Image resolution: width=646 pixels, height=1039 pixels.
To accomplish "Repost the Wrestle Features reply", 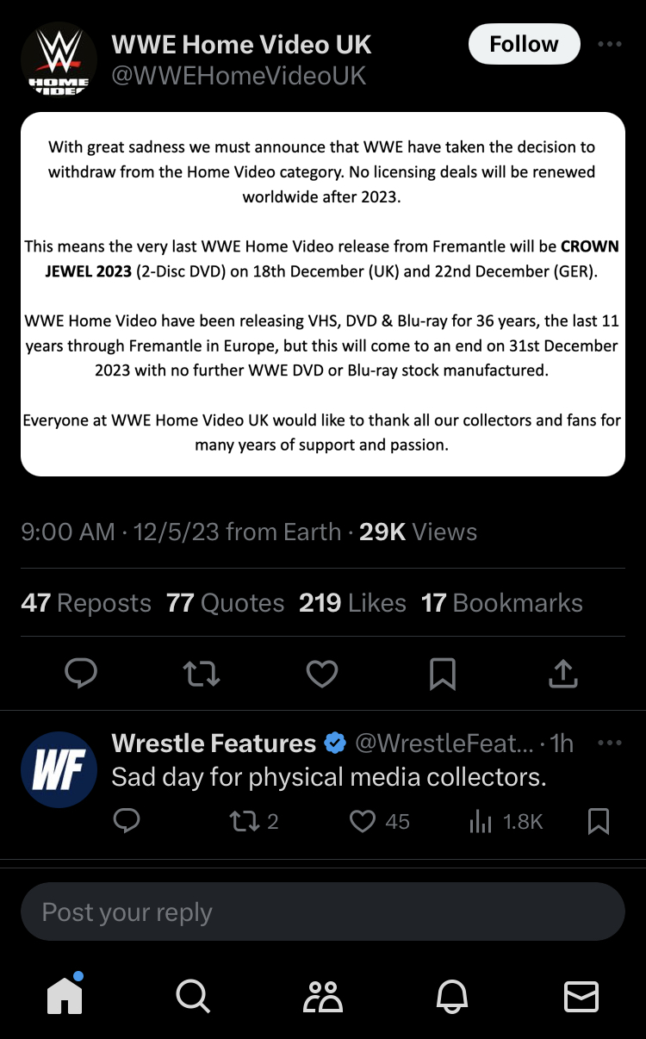I will [245, 822].
